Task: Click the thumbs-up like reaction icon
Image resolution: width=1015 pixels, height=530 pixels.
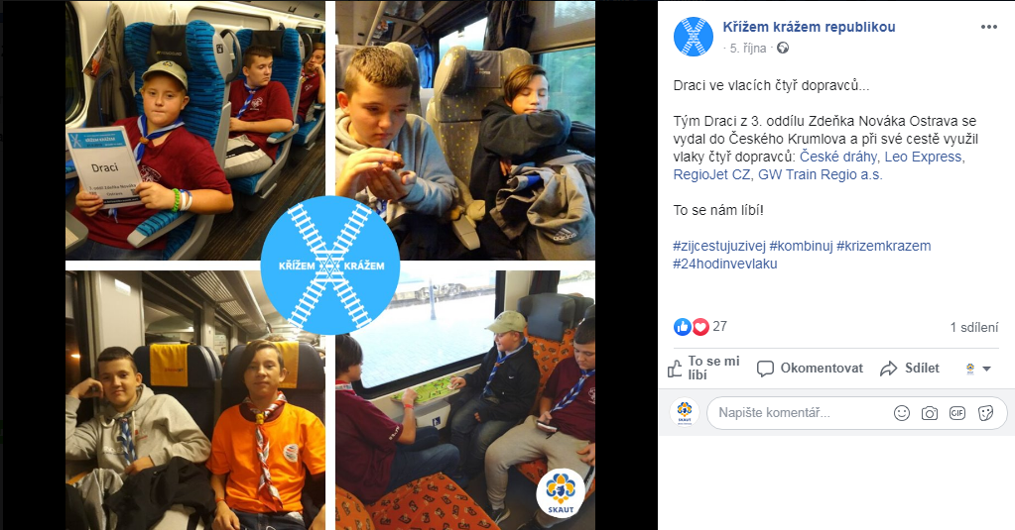Action: (x=683, y=327)
